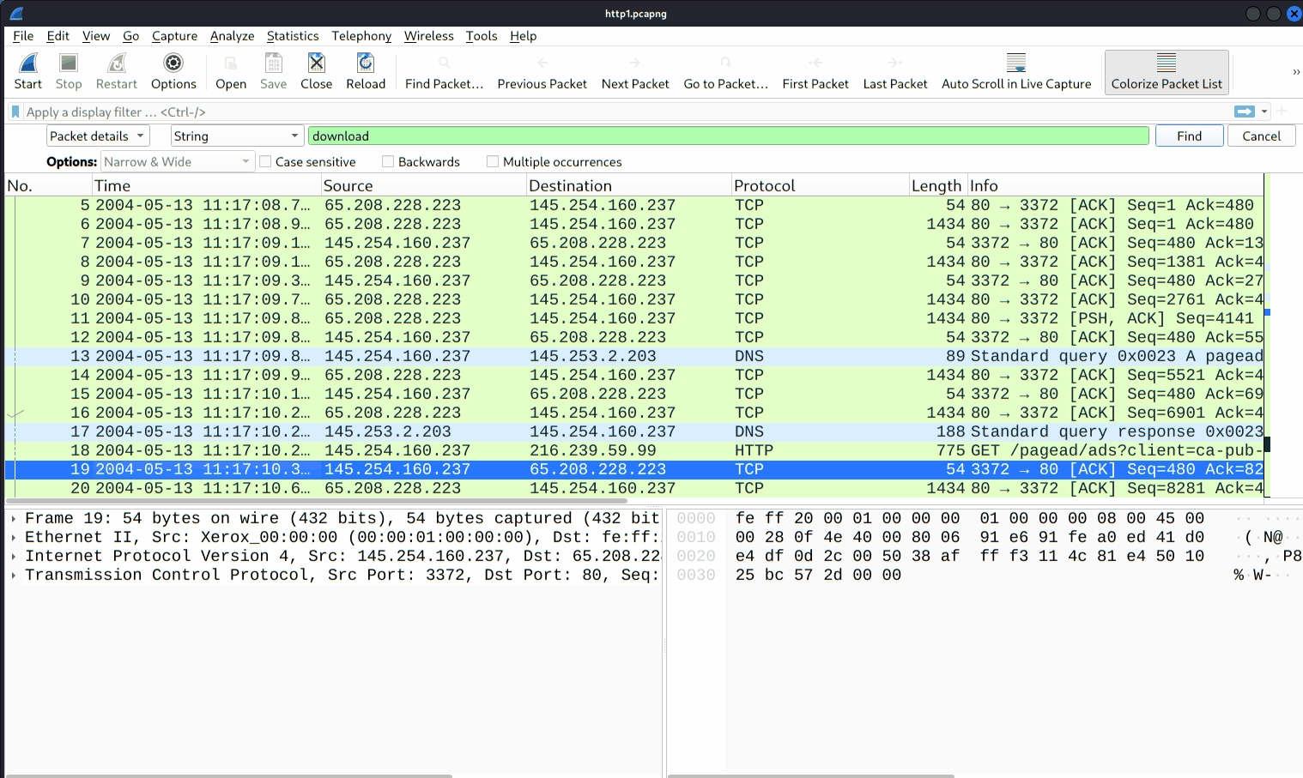1303x778 pixels.
Task: Select packet 18 HTTP GET row
Action: (601, 450)
